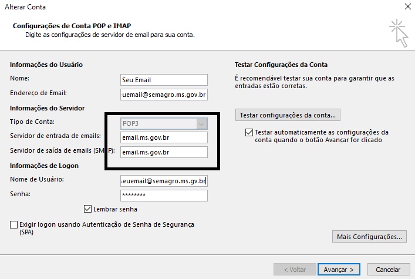The height and width of the screenshot is (279, 415).
Task: Edit the Servidor de entrada de emails field
Action: point(164,137)
